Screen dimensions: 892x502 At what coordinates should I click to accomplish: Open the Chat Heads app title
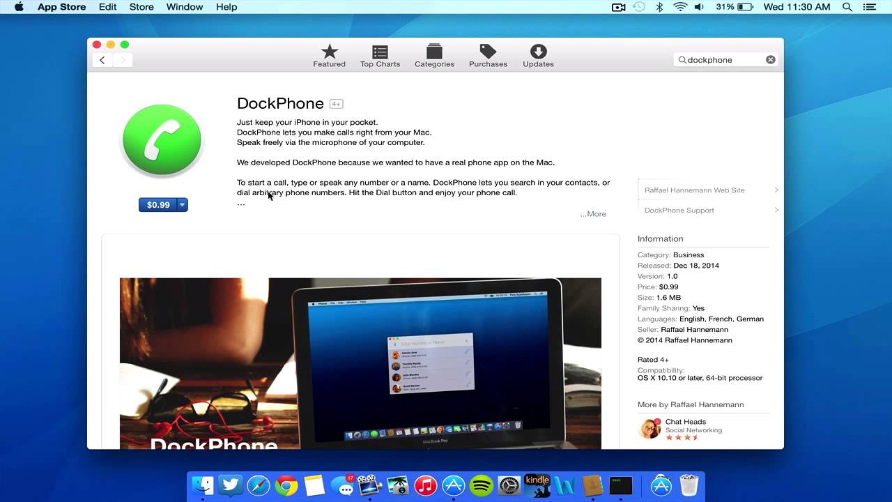coord(686,422)
